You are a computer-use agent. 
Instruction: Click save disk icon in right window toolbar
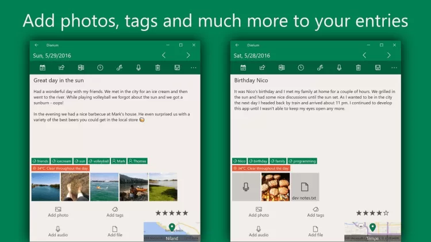(378, 68)
